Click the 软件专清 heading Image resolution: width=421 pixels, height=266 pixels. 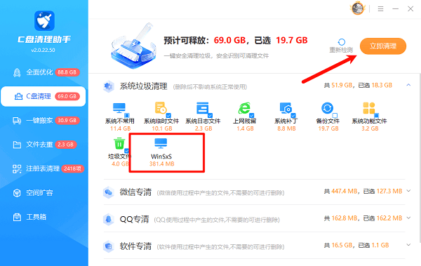tap(135, 246)
